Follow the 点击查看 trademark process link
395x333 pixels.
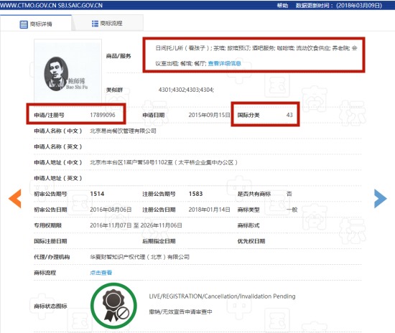[101, 273]
